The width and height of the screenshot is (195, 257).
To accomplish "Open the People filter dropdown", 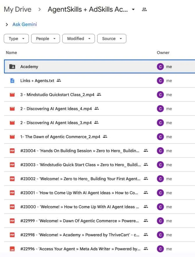I will [x=45, y=39].
